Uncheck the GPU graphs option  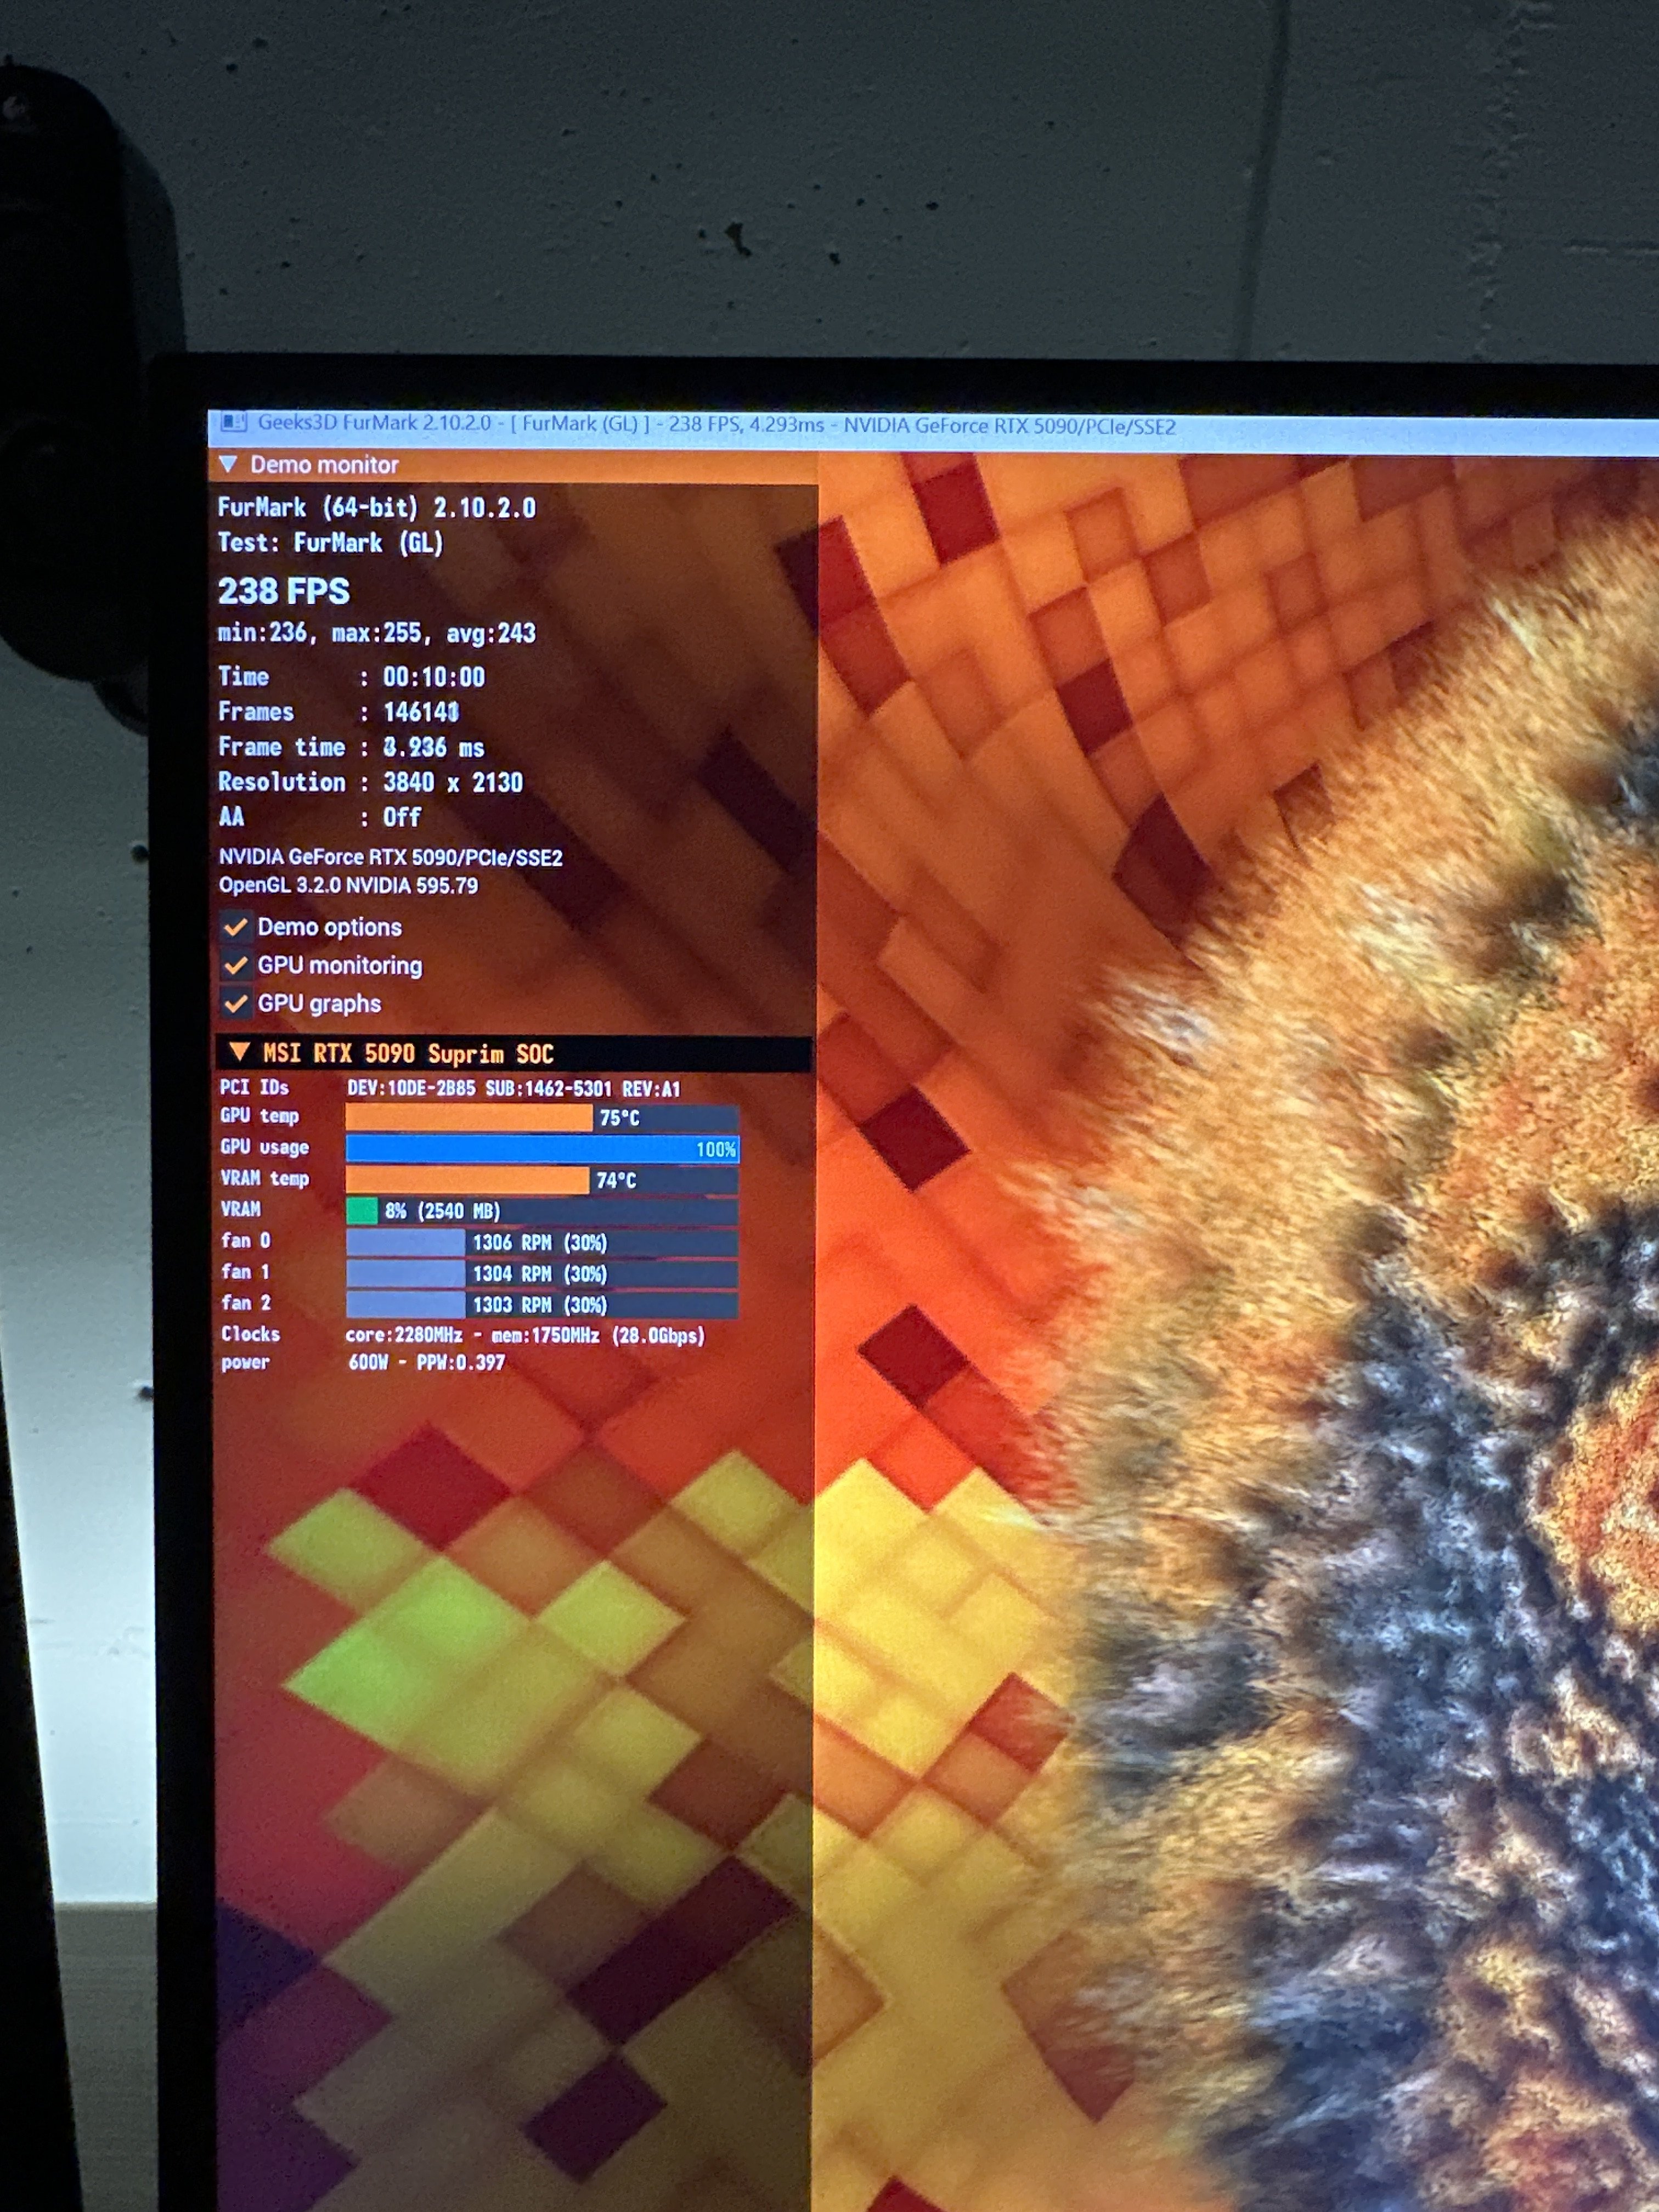point(236,1003)
